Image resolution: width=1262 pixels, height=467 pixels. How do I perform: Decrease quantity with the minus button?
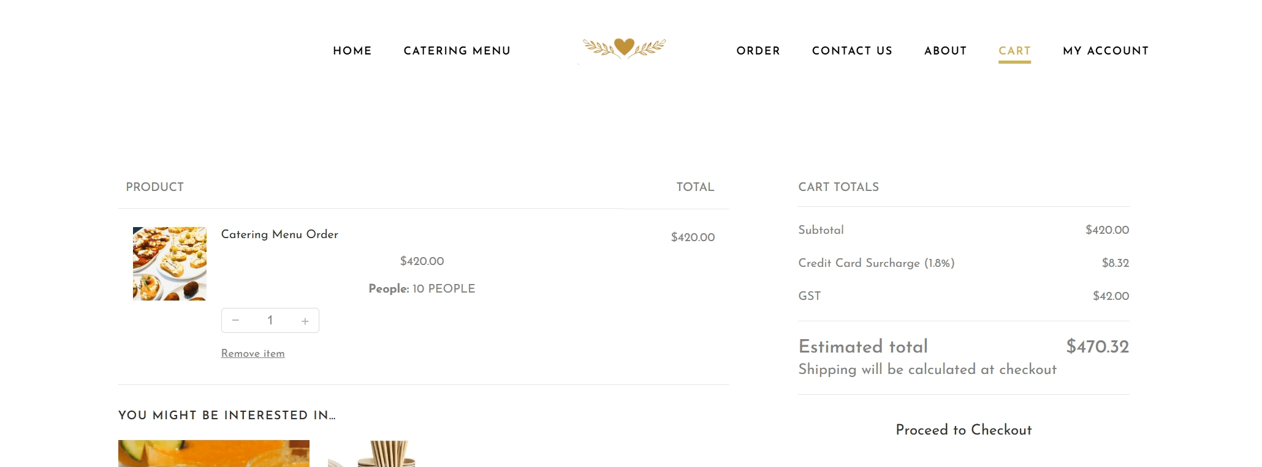[x=235, y=320]
